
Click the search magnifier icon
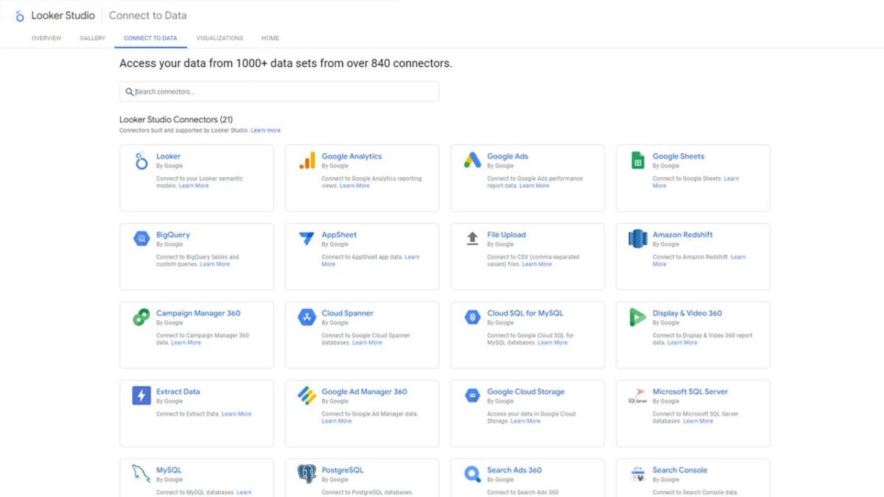click(x=130, y=92)
